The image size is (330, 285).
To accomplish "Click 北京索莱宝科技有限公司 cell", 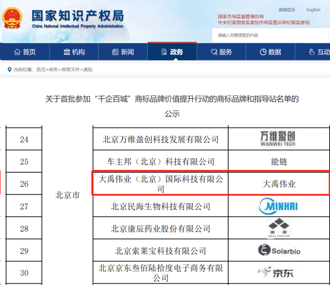I will coord(160,251).
